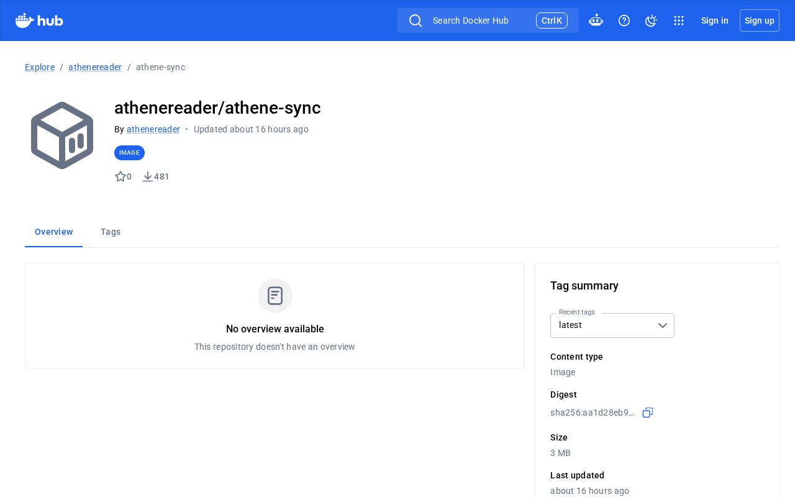Switch to the Overview tab
The image size is (795, 497).
point(54,232)
